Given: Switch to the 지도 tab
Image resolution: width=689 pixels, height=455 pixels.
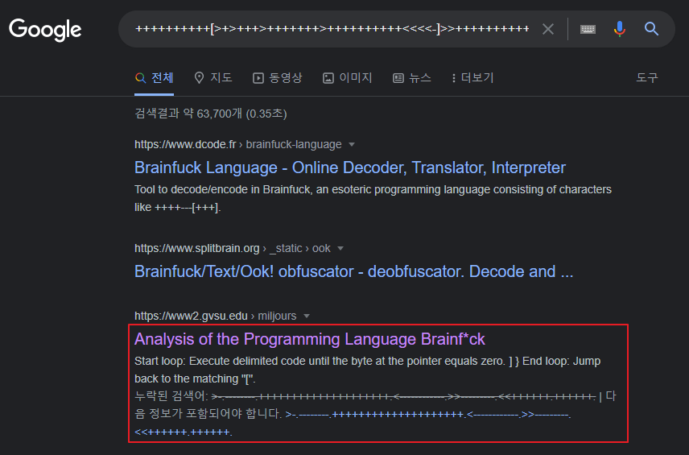Looking at the screenshot, I should [x=213, y=78].
